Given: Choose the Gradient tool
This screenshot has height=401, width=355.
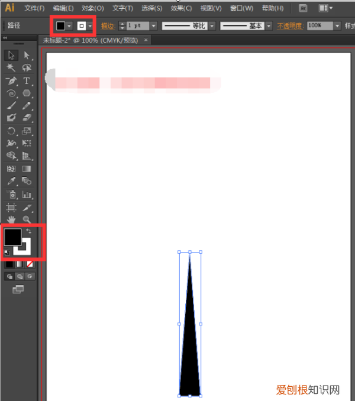Looking at the screenshot, I should tap(27, 169).
